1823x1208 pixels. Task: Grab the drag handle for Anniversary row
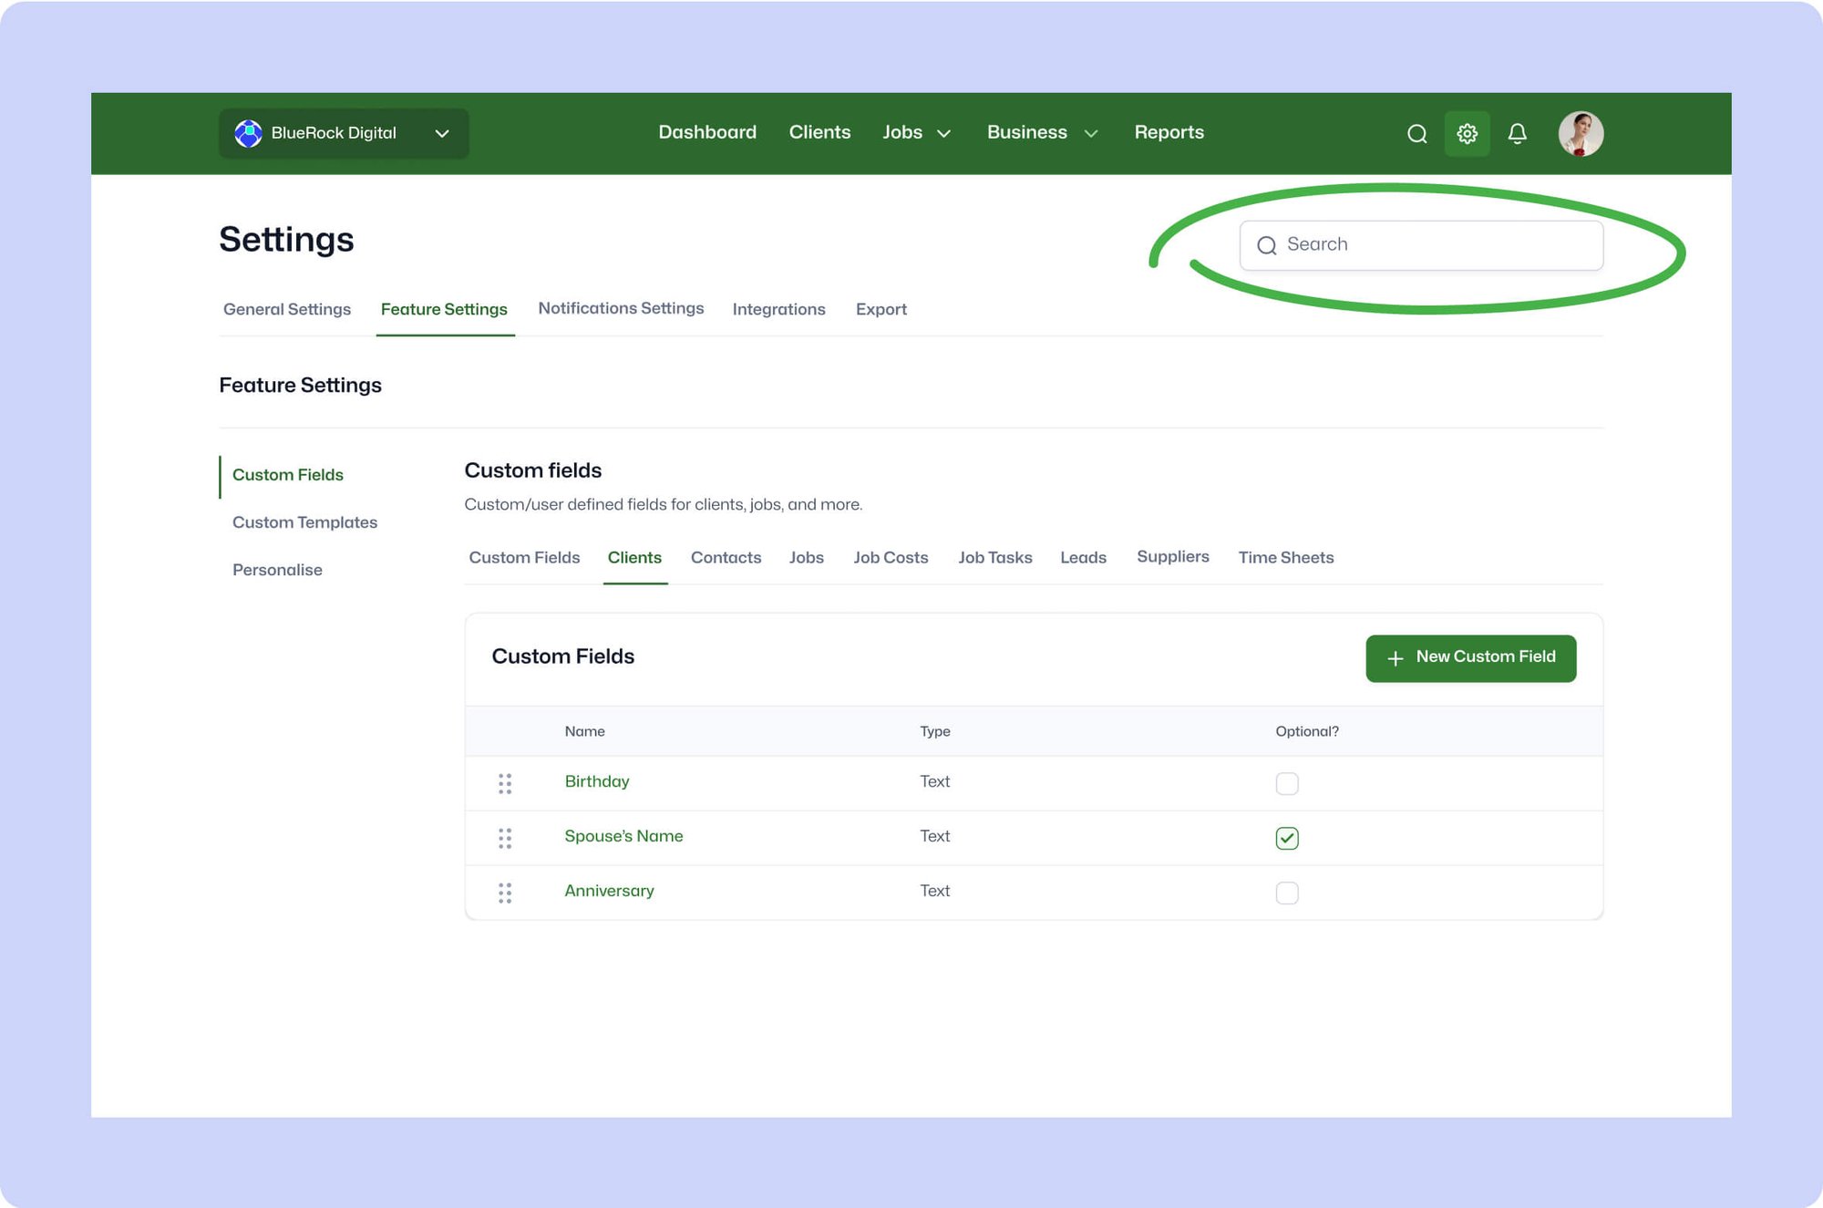(505, 893)
